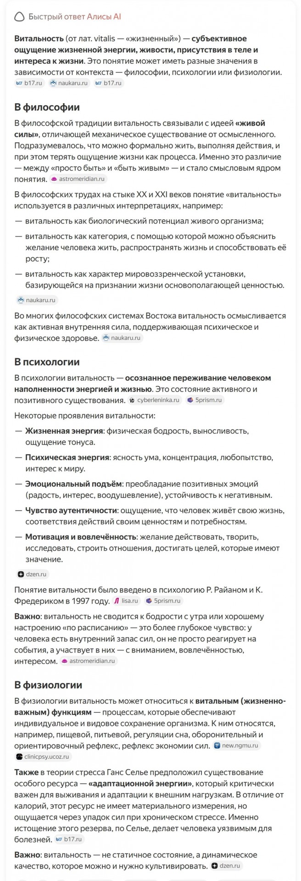This screenshot has width=301, height=881.
Task: Open 5prism.ru chip next to cyberleninka.ru
Action: click(205, 400)
